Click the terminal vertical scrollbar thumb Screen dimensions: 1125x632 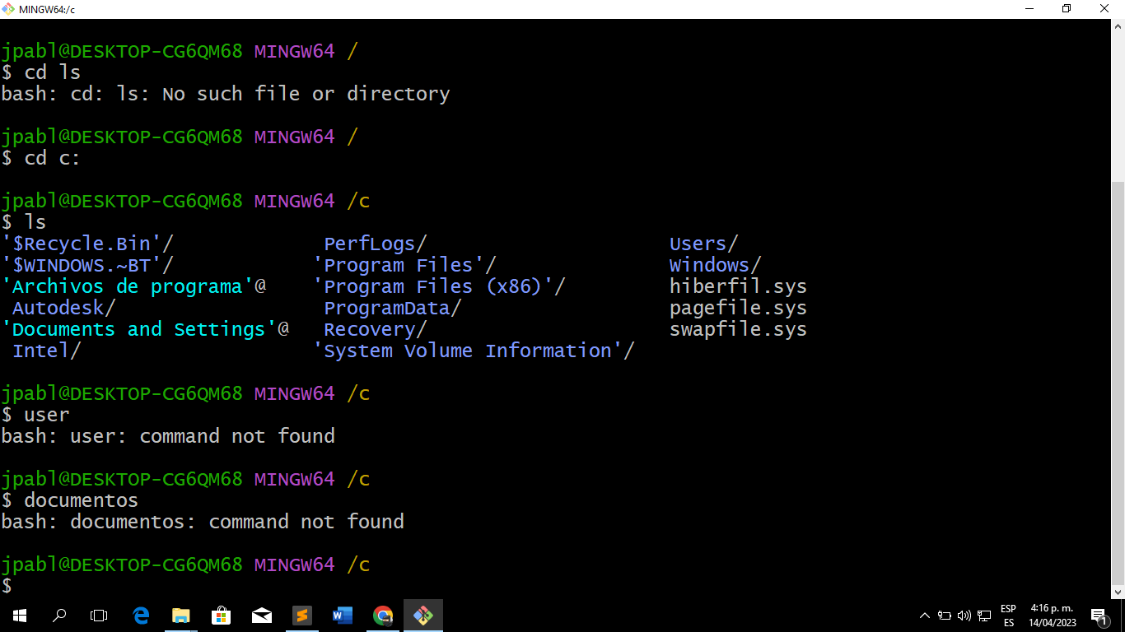tap(1118, 383)
